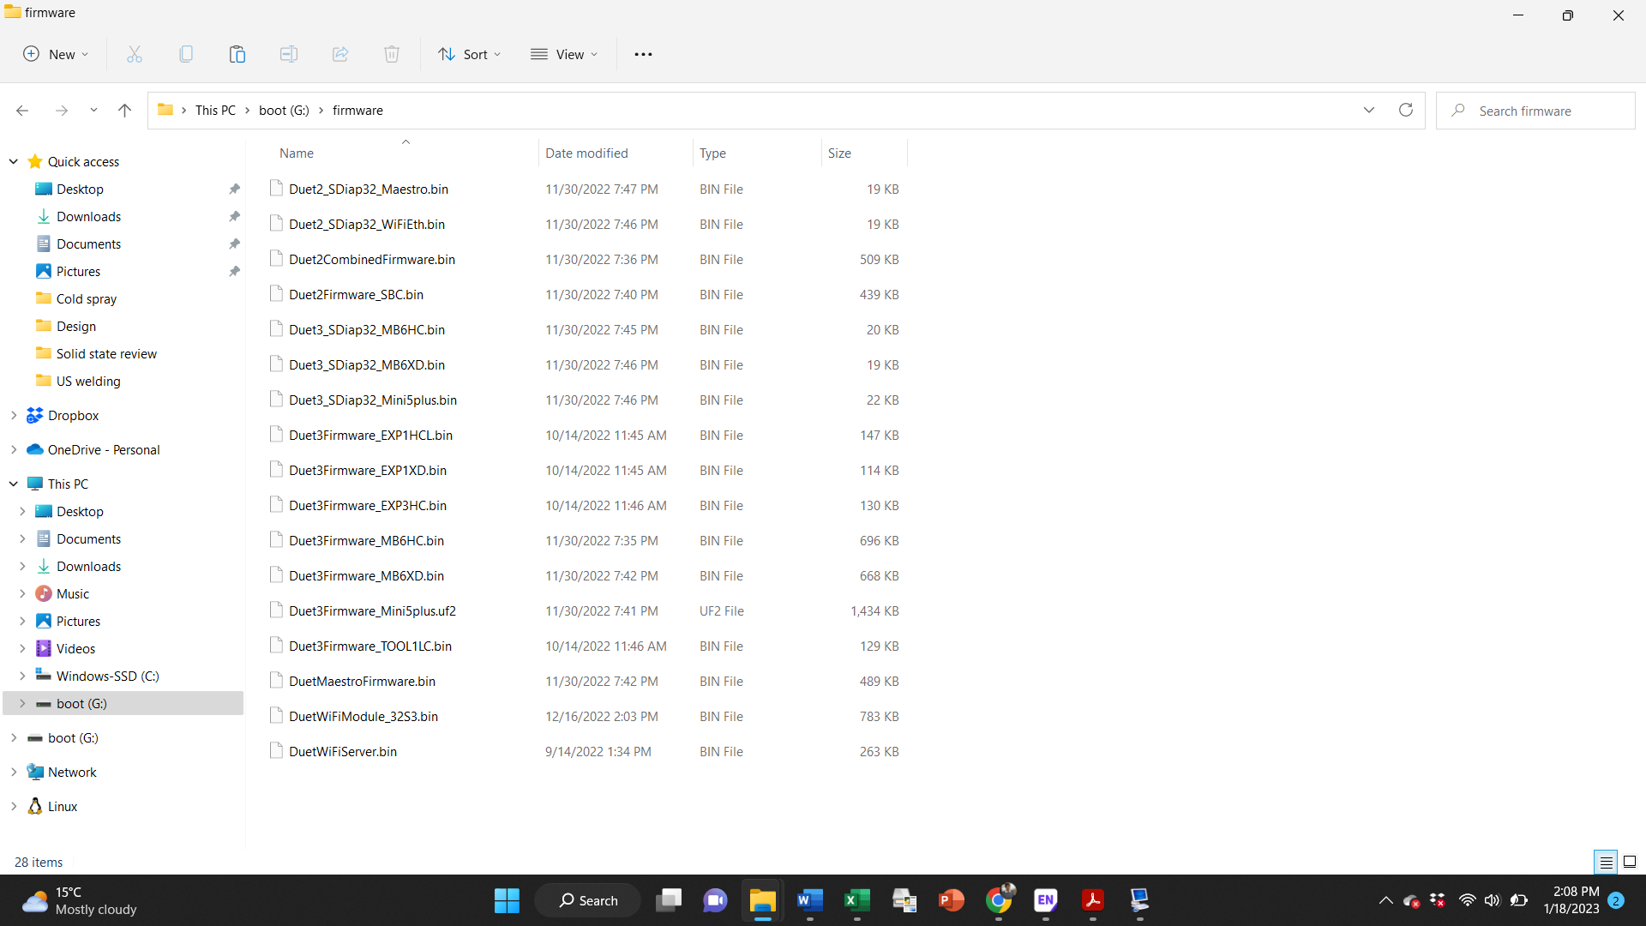This screenshot has width=1646, height=926.
Task: Go forward with the arrow button
Action: (x=61, y=111)
